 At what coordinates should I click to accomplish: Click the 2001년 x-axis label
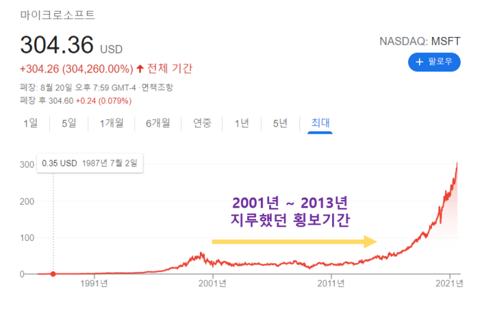212,284
